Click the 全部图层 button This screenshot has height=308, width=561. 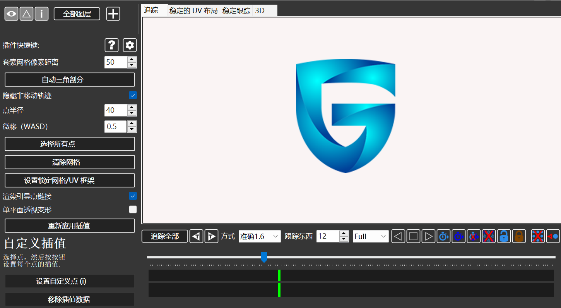coord(77,14)
